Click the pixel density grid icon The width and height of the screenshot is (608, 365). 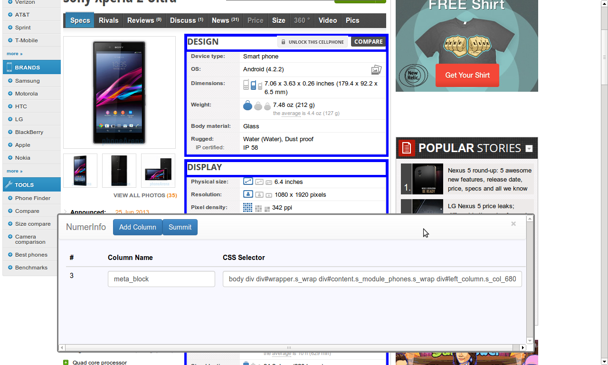coord(247,208)
